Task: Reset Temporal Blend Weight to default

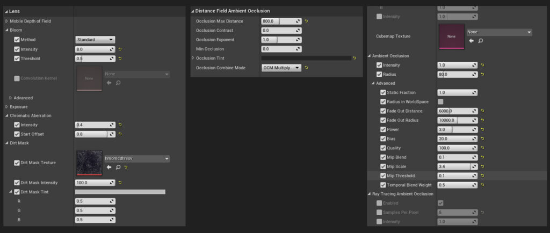Action: 483,185
